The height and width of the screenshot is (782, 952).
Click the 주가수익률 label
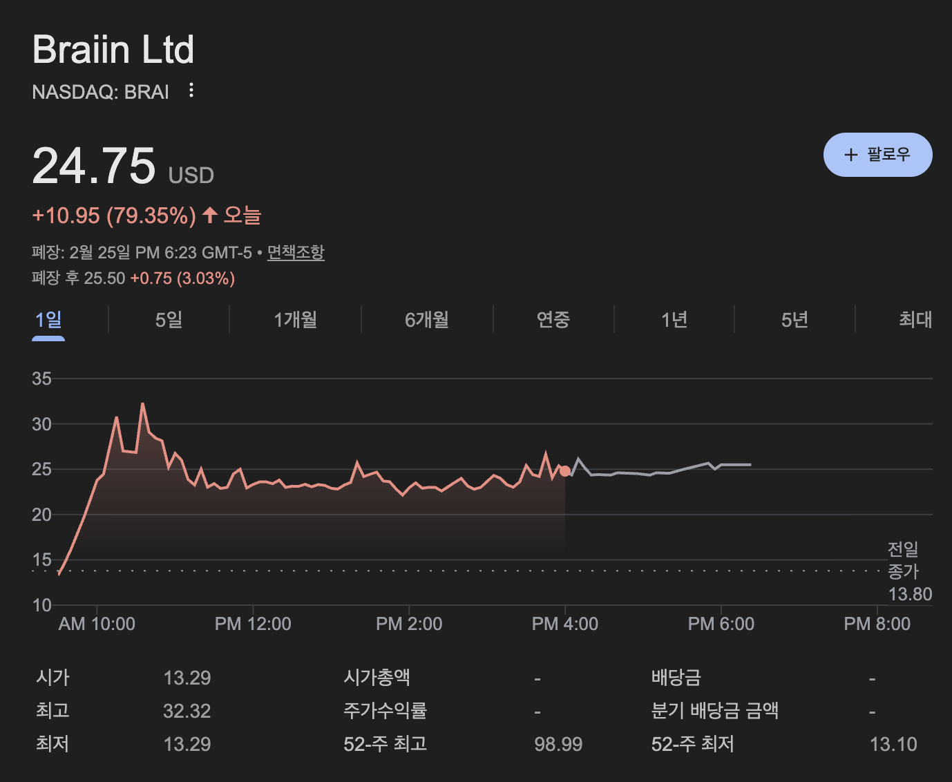point(385,710)
